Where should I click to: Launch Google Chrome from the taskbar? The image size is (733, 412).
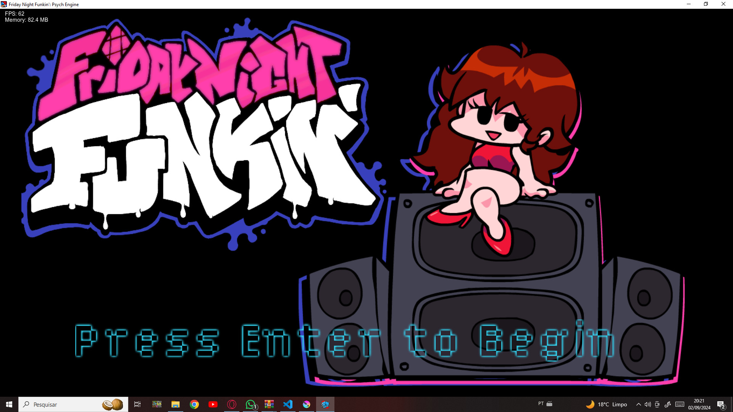194,404
